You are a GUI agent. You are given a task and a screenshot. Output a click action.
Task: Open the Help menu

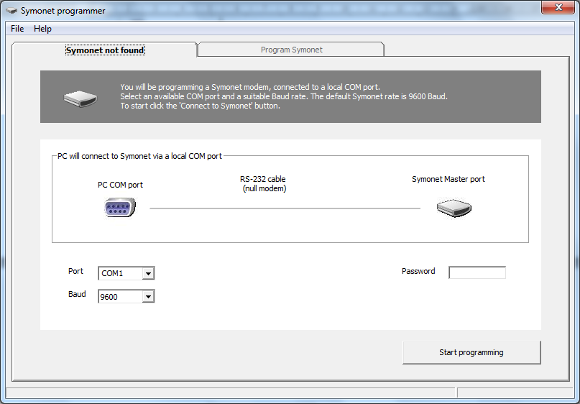point(42,29)
